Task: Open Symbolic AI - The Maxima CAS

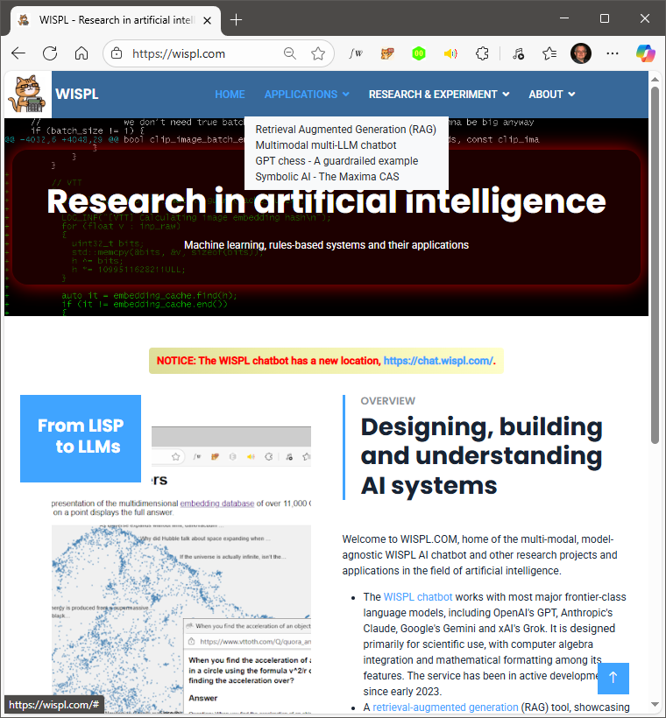Action: (327, 177)
